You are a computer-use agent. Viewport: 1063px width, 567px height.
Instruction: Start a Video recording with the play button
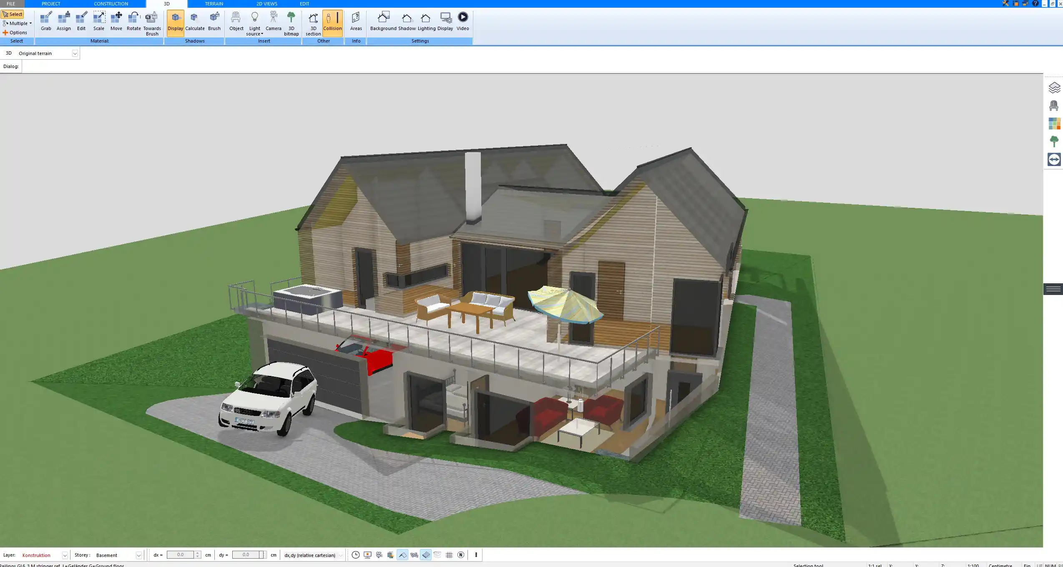click(462, 17)
